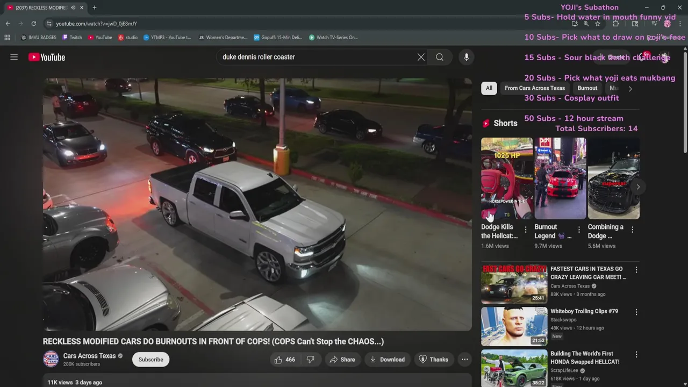Image resolution: width=688 pixels, height=387 pixels.
Task: Bookmark this page with star
Action: (x=598, y=24)
